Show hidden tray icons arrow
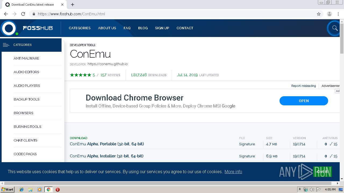344x193 pixels. point(300,190)
